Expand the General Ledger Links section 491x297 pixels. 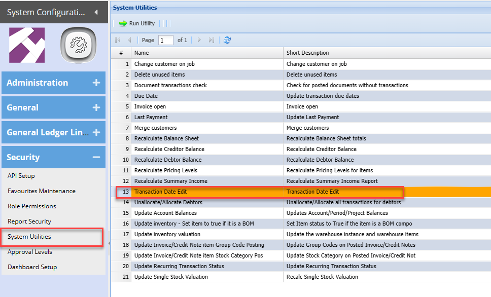coord(96,132)
